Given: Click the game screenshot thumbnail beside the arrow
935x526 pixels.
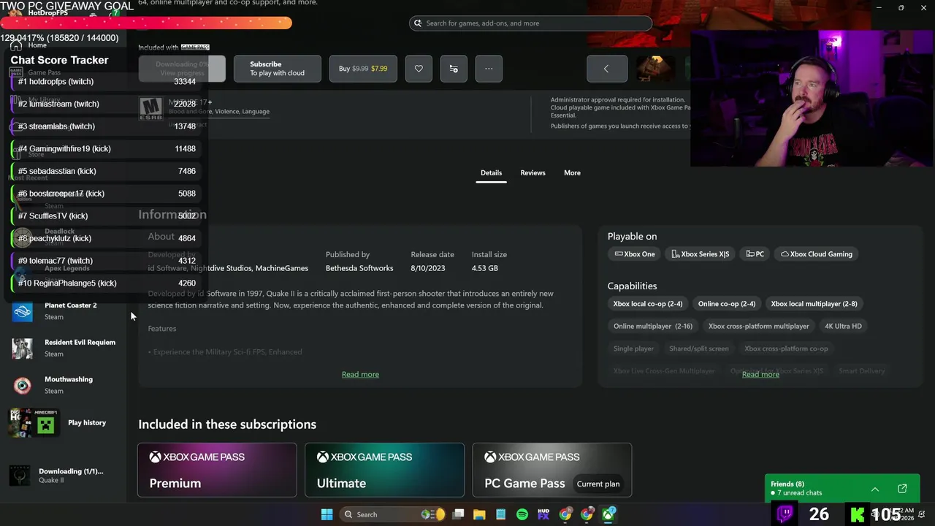Looking at the screenshot, I should click(655, 69).
